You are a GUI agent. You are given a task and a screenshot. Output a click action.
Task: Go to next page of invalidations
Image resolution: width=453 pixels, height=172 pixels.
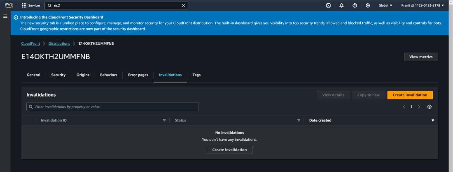click(x=419, y=107)
